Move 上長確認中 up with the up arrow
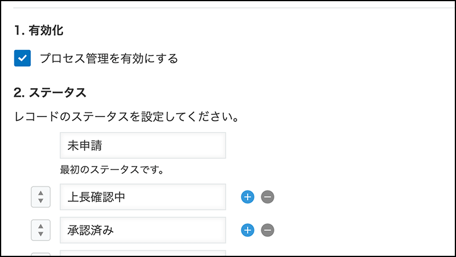456x257 pixels. click(40, 193)
